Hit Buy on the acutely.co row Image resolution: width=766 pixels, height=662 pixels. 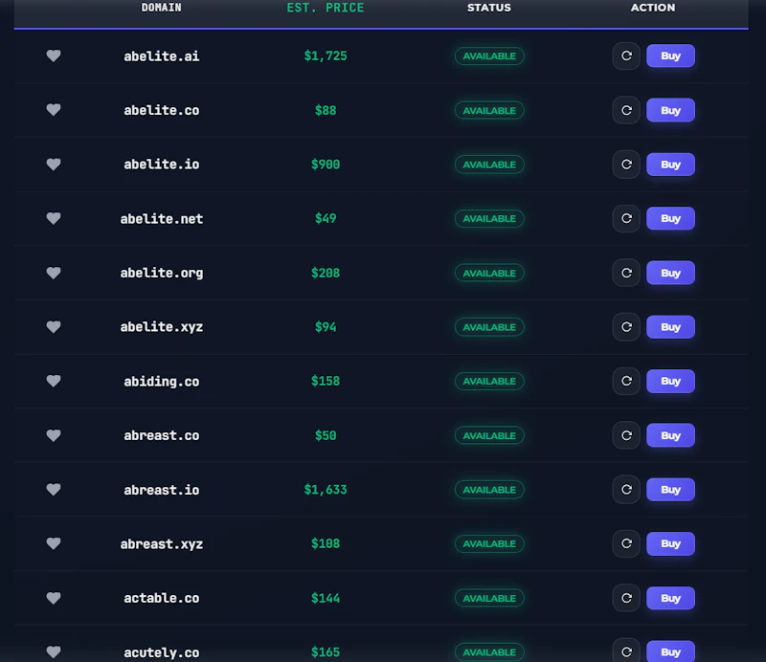670,651
